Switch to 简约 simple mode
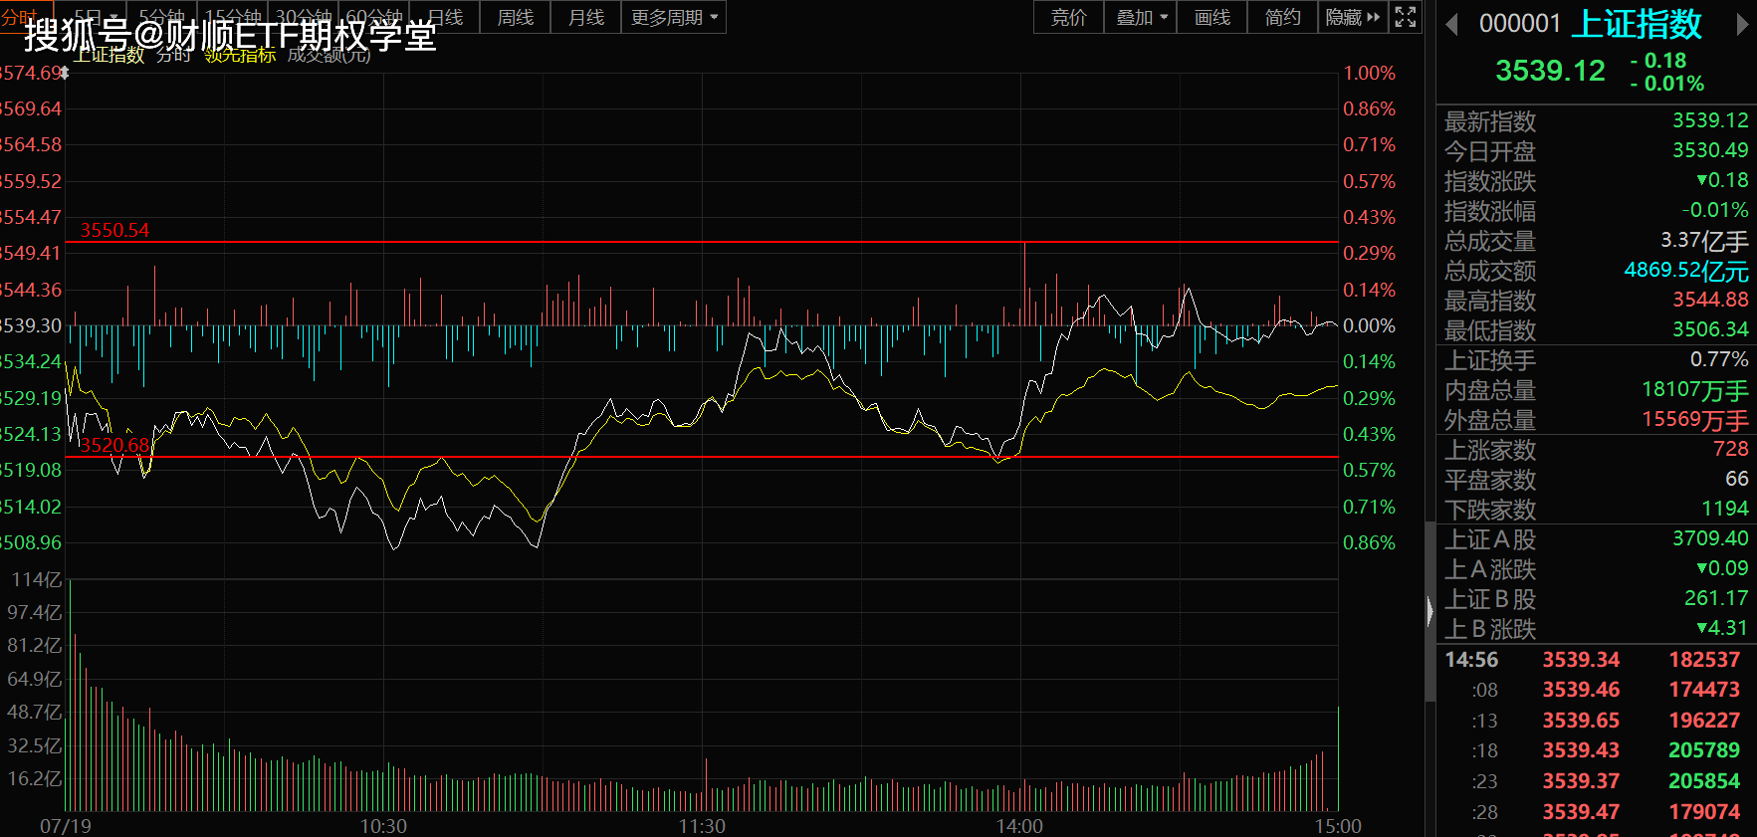The image size is (1757, 837). 1282,17
